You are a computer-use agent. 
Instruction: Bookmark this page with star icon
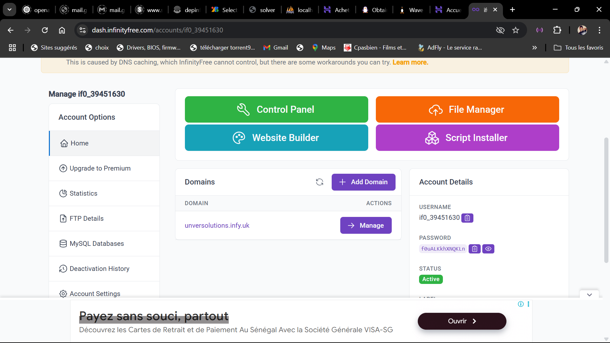pyautogui.click(x=515, y=30)
